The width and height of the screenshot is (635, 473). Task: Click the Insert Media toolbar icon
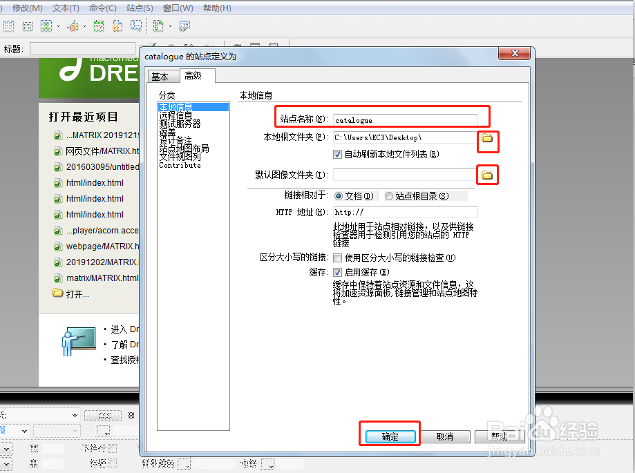[x=73, y=26]
